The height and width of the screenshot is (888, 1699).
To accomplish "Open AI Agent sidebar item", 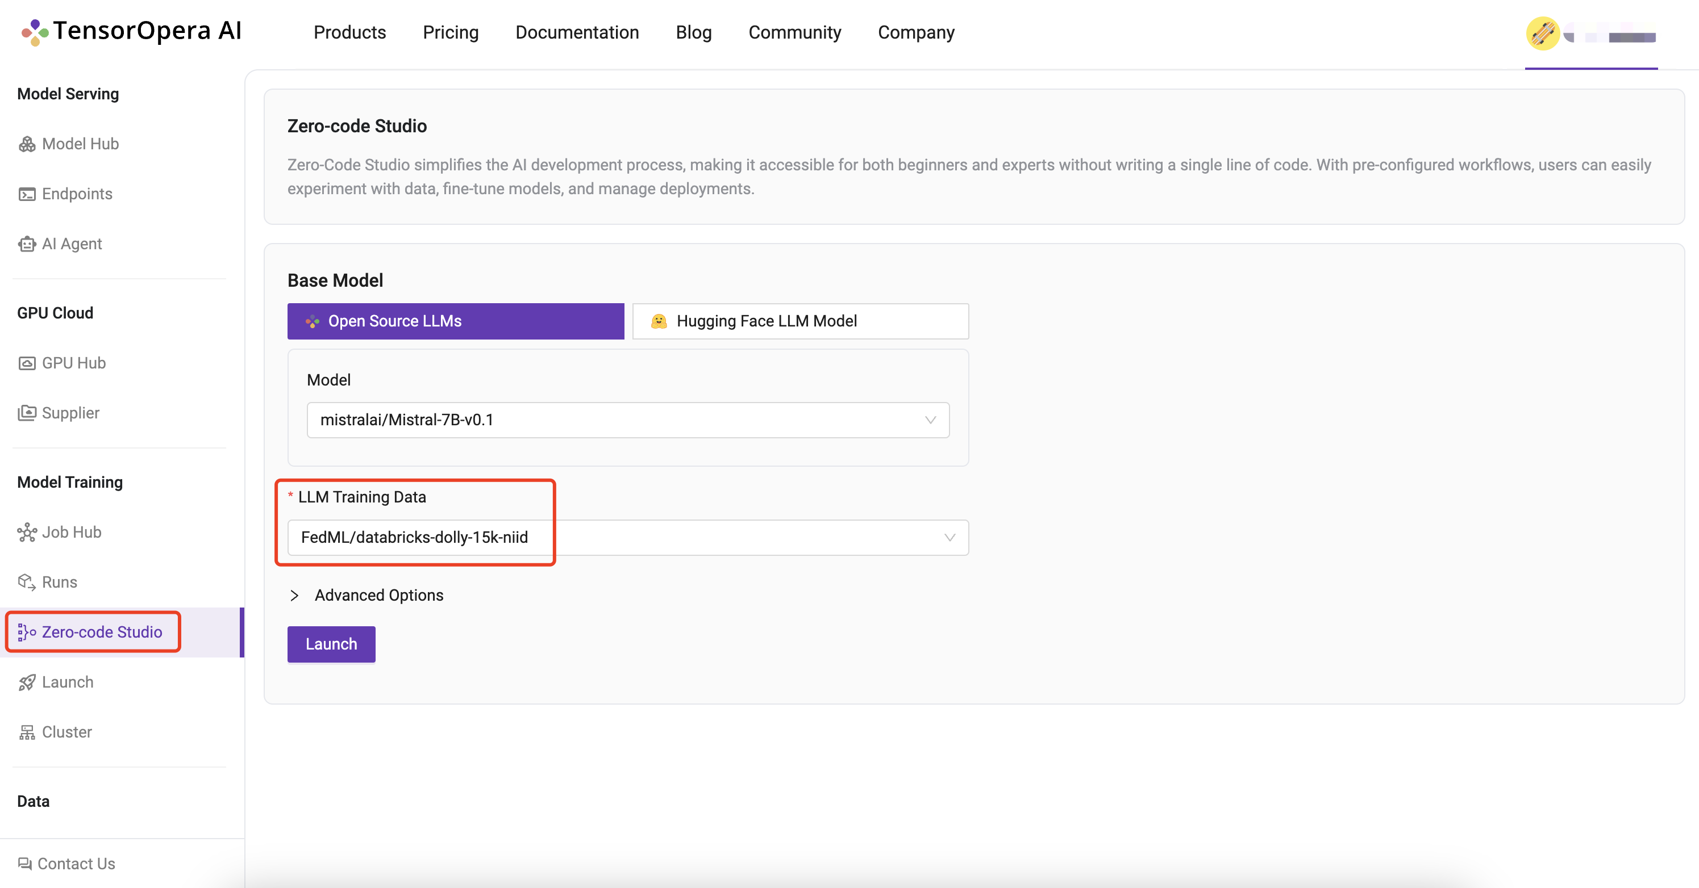I will (71, 244).
